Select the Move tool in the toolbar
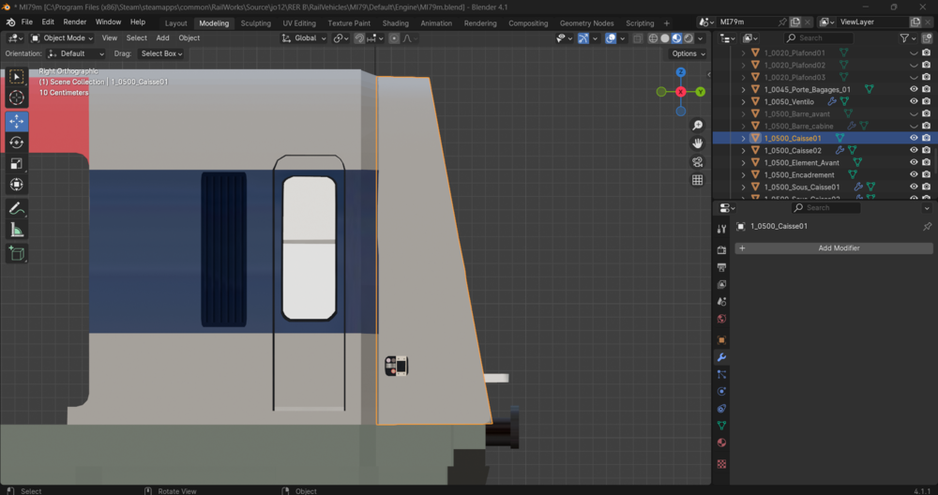The width and height of the screenshot is (938, 495). tap(17, 121)
